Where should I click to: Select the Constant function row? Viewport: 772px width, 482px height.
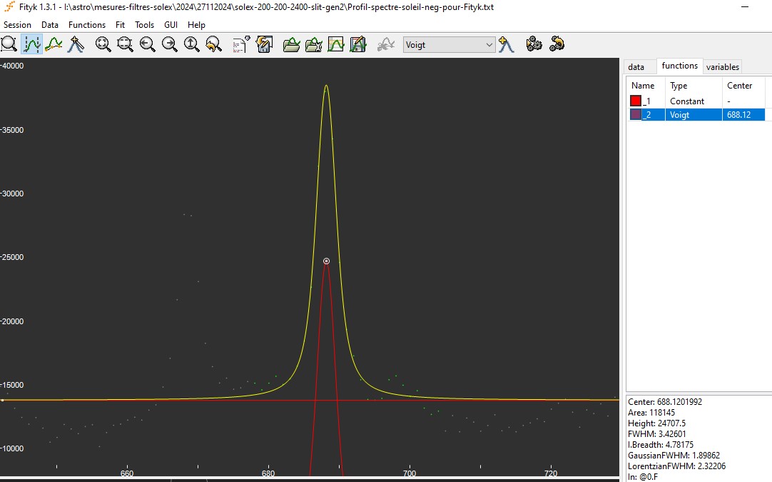click(x=696, y=101)
